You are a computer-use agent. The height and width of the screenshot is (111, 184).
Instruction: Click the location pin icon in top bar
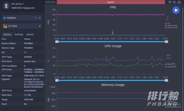click(x=170, y=2)
